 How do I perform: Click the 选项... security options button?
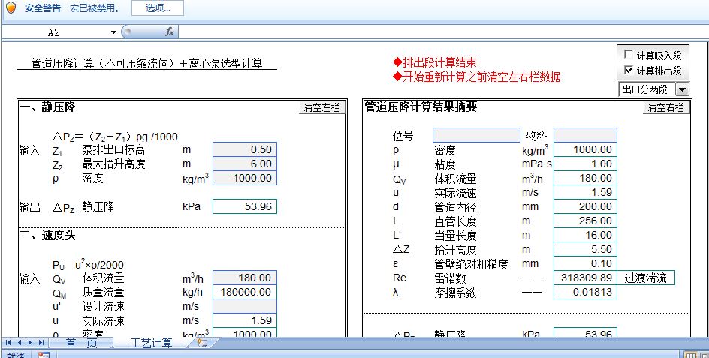[x=158, y=8]
